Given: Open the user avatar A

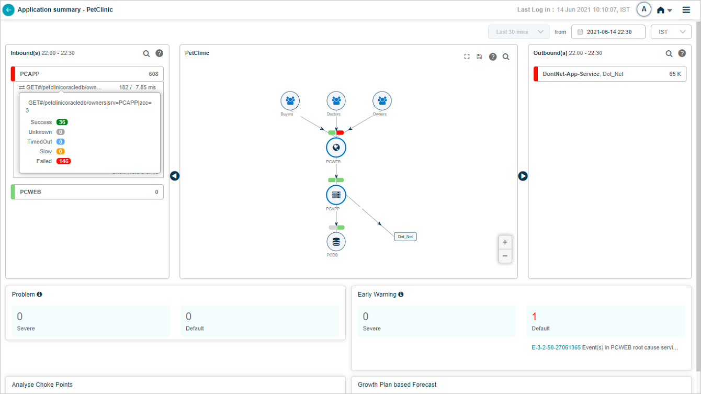Looking at the screenshot, I should [x=643, y=9].
